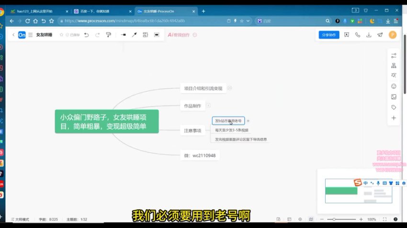
Task: Click the blue 分享协作 button
Action: (x=329, y=35)
